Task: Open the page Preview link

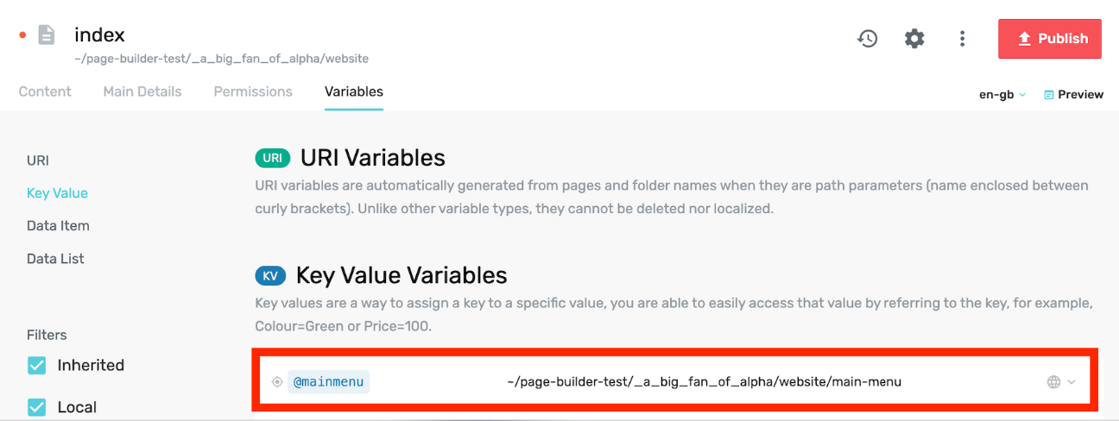Action: point(1073,95)
